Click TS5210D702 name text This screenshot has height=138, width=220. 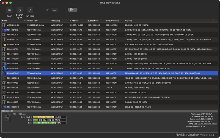point(12,83)
